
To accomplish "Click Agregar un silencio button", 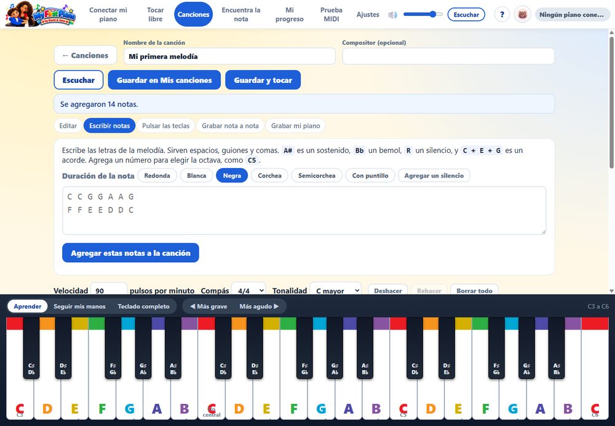I will [434, 176].
